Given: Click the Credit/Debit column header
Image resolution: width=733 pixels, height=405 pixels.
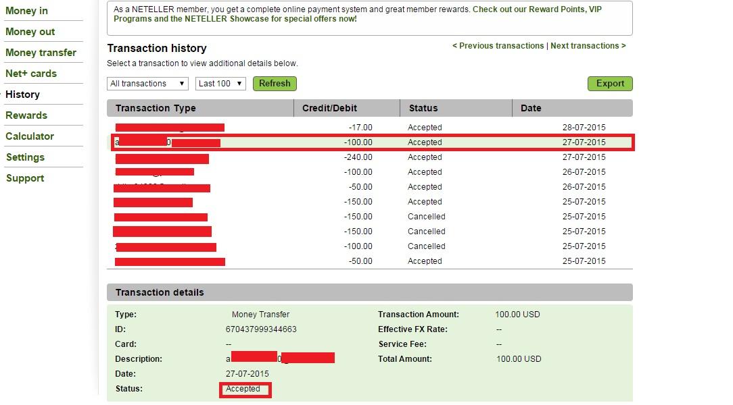Looking at the screenshot, I should click(329, 108).
